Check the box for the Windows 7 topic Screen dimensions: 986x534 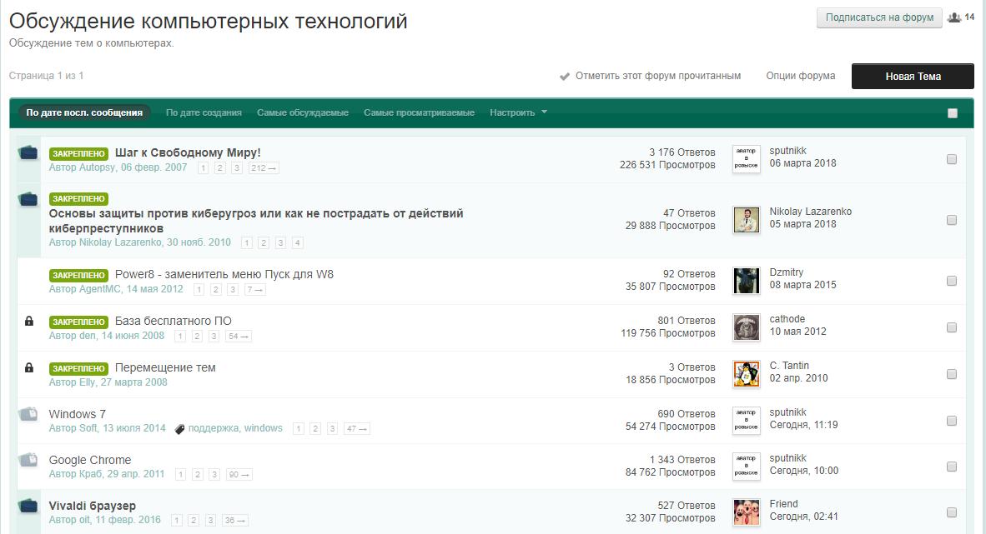pos(951,421)
